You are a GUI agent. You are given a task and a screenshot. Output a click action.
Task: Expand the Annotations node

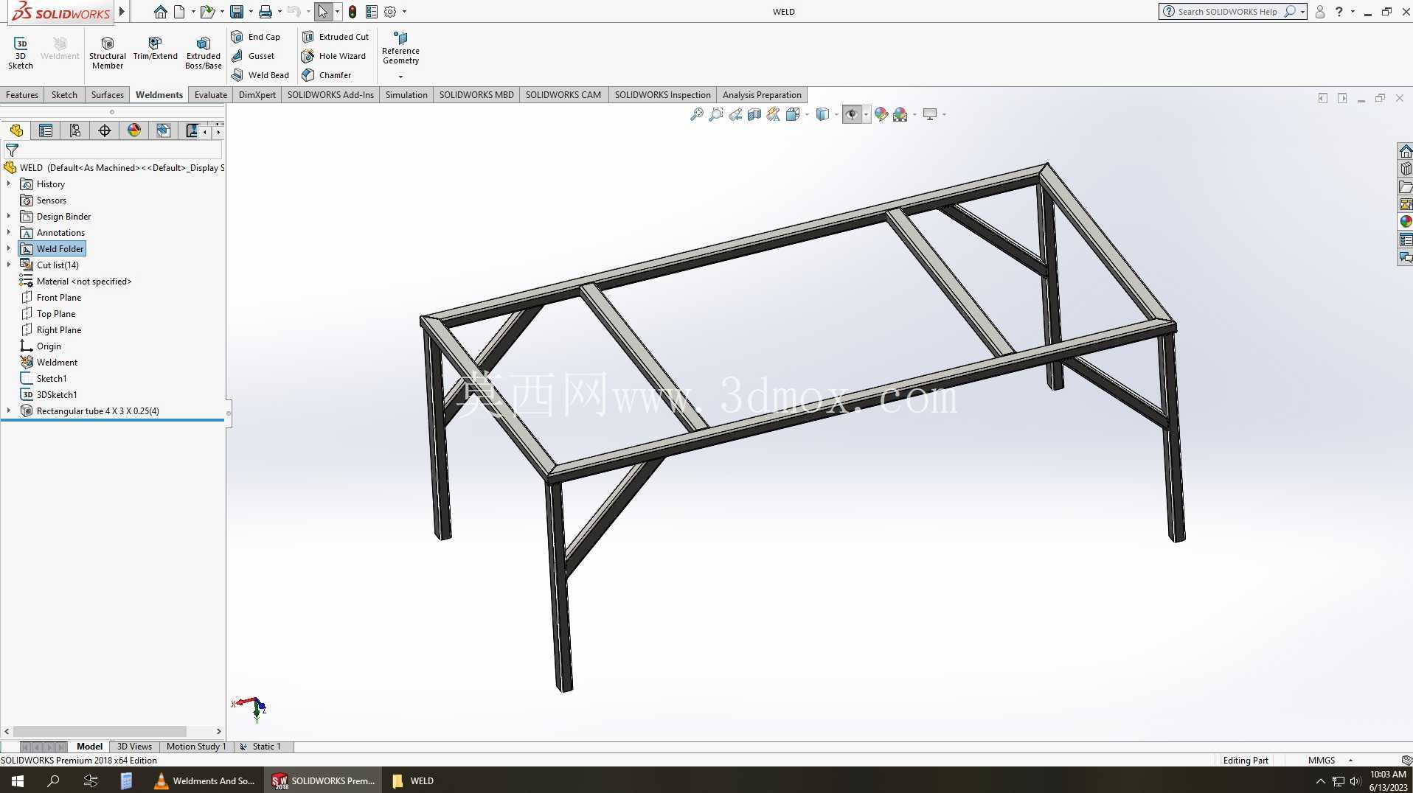point(9,233)
